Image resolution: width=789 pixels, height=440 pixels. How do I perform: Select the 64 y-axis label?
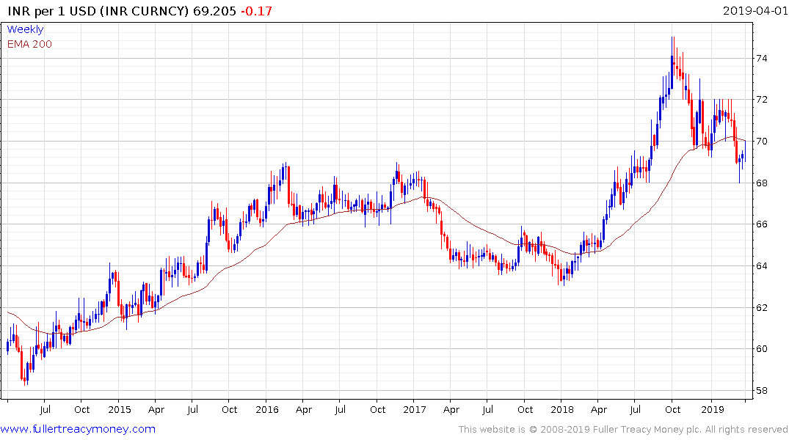761,266
